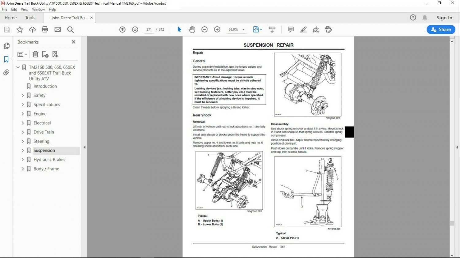Open the Hydraulic Brakes bookmark entry
The width and height of the screenshot is (460, 258).
tap(49, 160)
